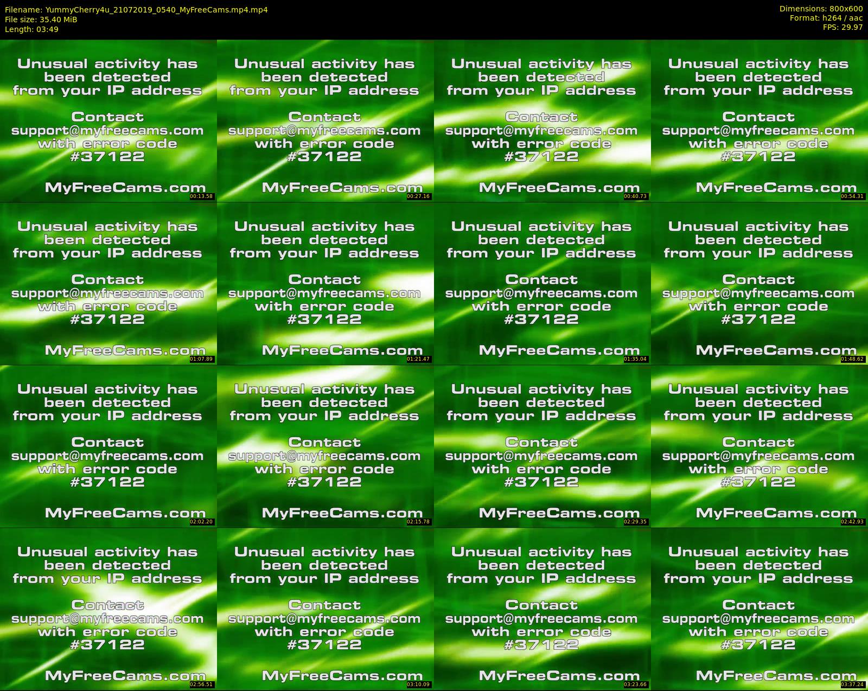868x691 pixels.
Task: Select the thumbnail frame timestamped 00:27.16
Action: [x=325, y=120]
